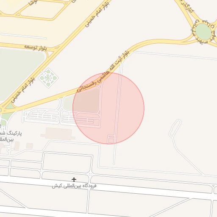Select the octagonal garden pattern icon

point(48,78)
